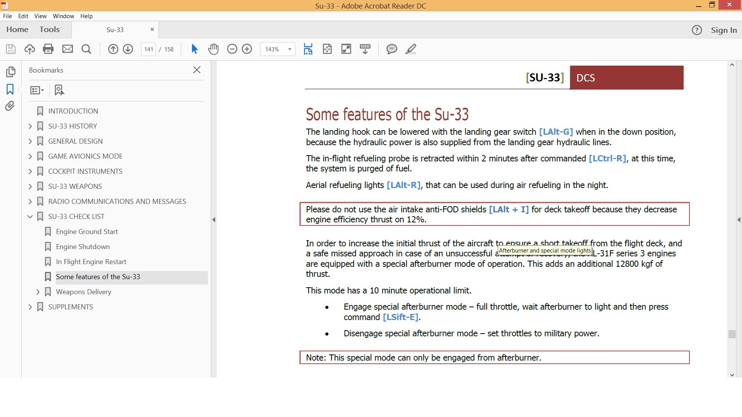Collapse the navigation pane with left arrow
Screen dimensions: 742x417
[x=214, y=220]
